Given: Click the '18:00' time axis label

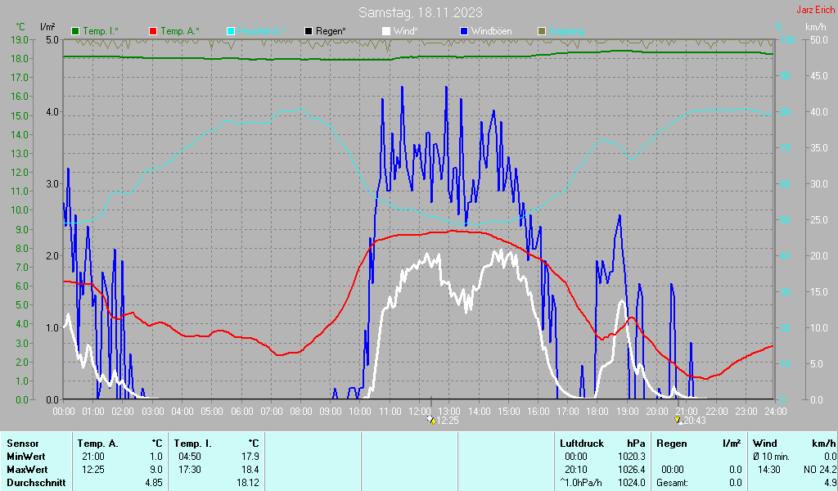Looking at the screenshot, I should (597, 412).
